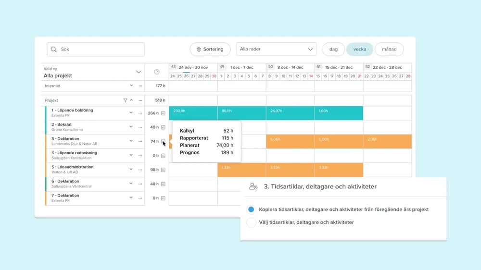The height and width of the screenshot is (270, 481).
Task: Collapse the Projekt section
Action: click(x=132, y=100)
